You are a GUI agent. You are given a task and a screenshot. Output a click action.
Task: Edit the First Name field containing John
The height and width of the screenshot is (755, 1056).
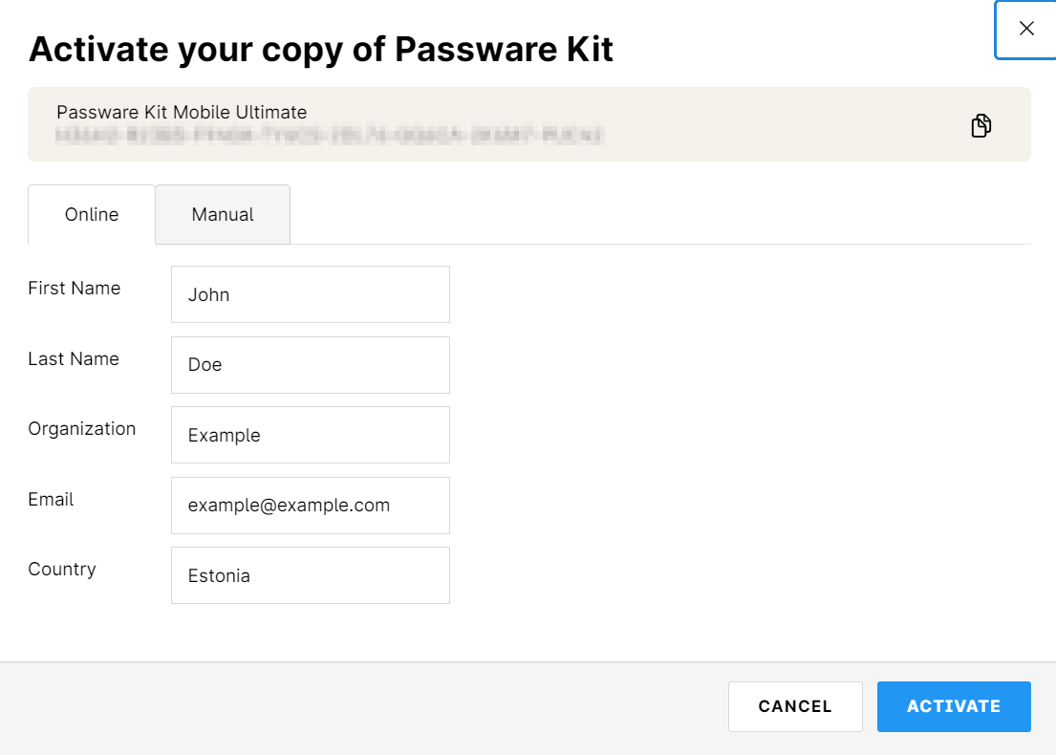[311, 294]
